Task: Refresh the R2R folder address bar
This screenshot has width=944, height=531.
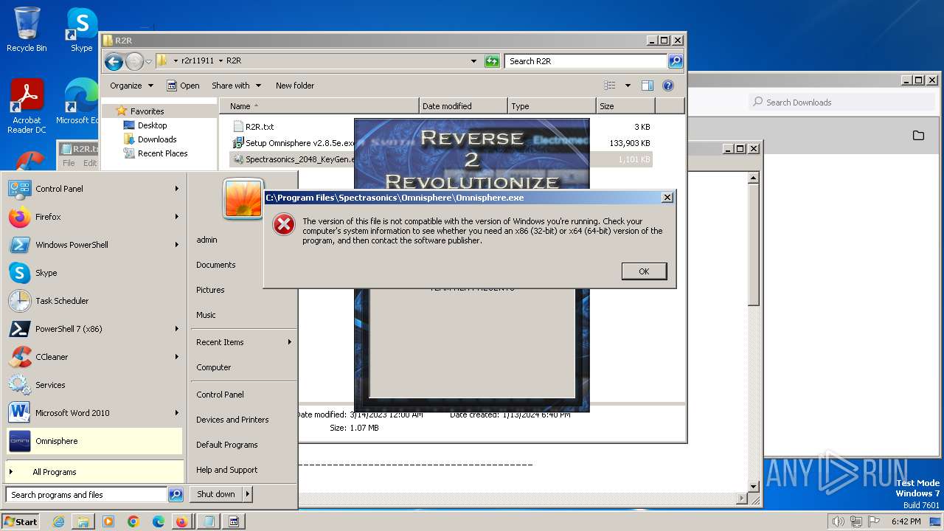Action: (x=492, y=61)
